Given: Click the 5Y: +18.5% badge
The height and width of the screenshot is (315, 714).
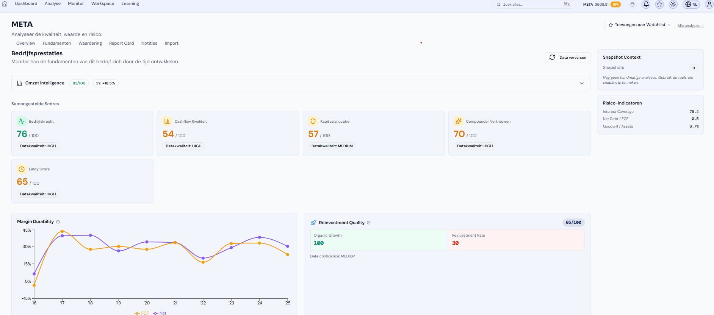Looking at the screenshot, I should click(105, 83).
